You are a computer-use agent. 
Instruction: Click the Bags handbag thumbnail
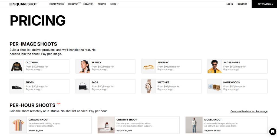(83, 86)
